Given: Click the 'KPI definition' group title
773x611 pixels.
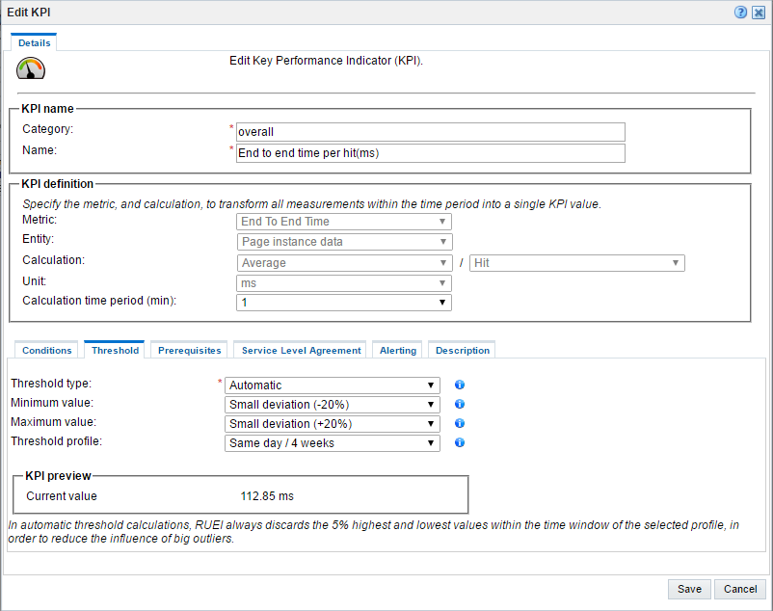Looking at the screenshot, I should click(x=57, y=184).
